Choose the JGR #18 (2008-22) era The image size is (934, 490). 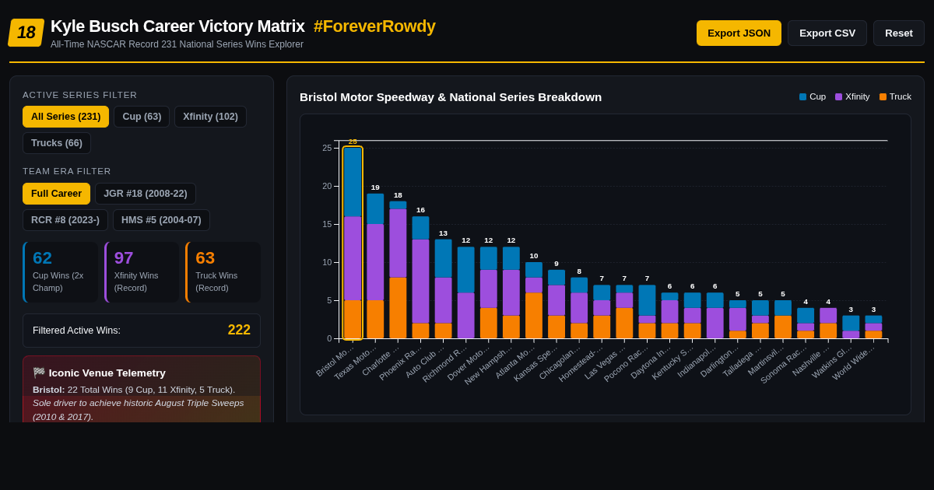pos(146,194)
